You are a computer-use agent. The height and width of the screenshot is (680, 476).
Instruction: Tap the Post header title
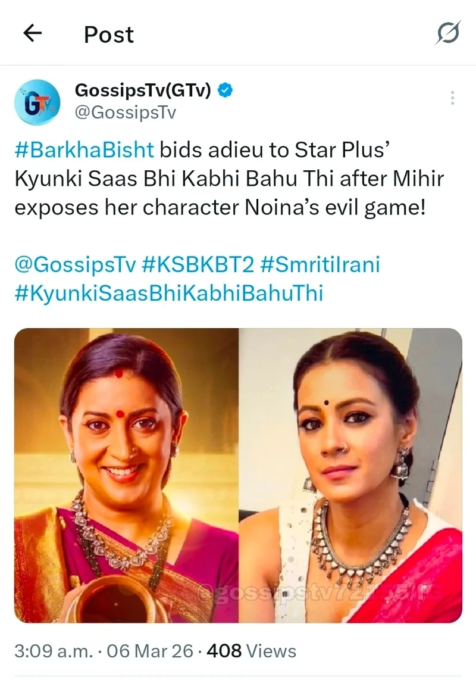[x=109, y=35]
